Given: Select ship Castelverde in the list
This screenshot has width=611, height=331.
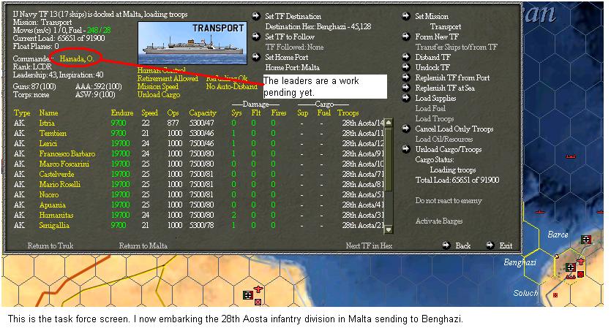Looking at the screenshot, I should (x=56, y=174).
